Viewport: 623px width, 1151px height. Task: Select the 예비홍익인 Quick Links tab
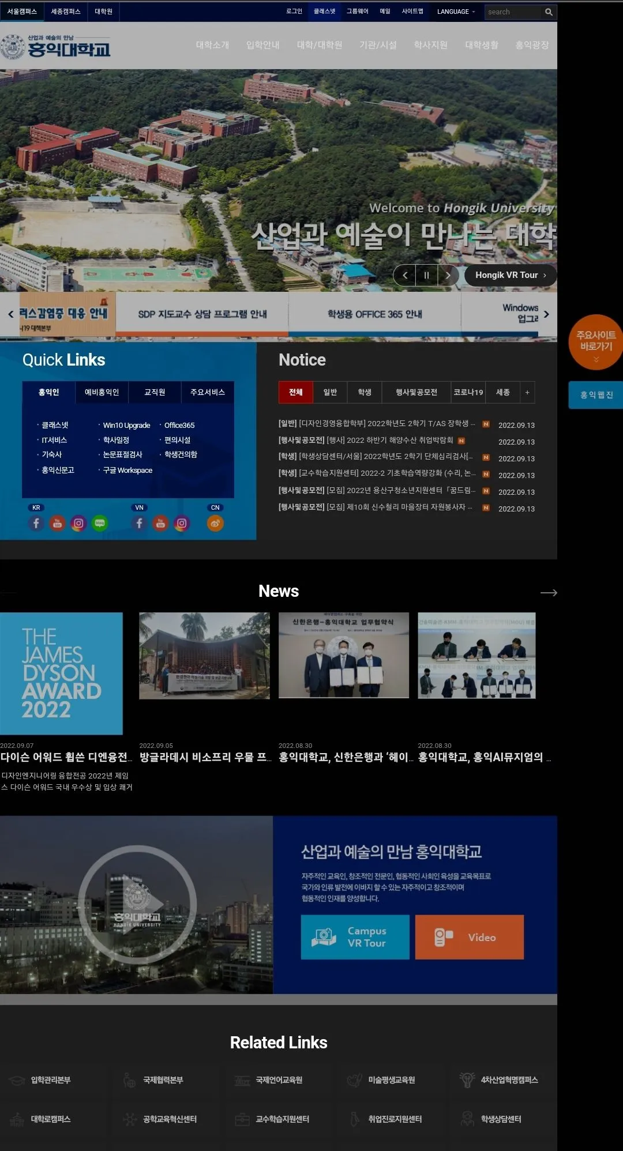coord(102,392)
